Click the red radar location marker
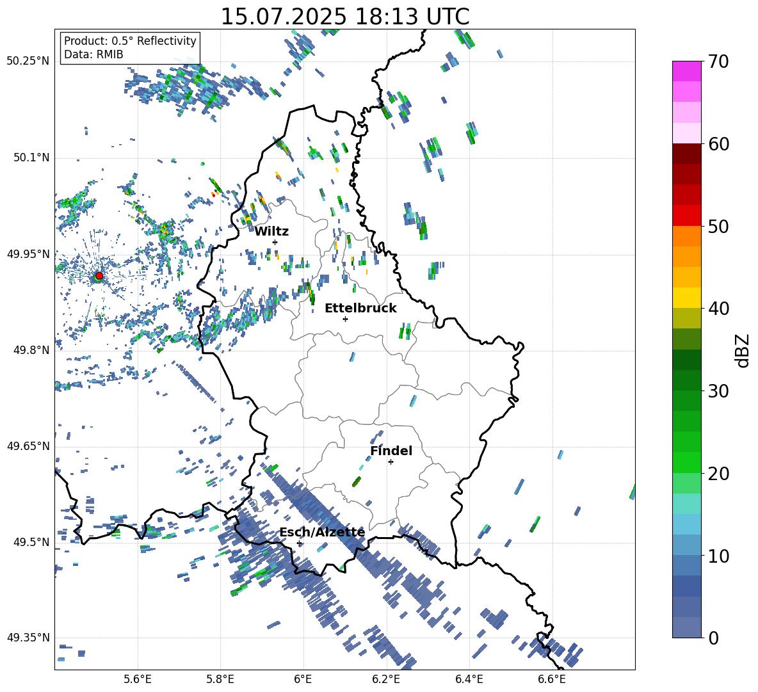Screen dimensions: 758x692 pos(99,275)
